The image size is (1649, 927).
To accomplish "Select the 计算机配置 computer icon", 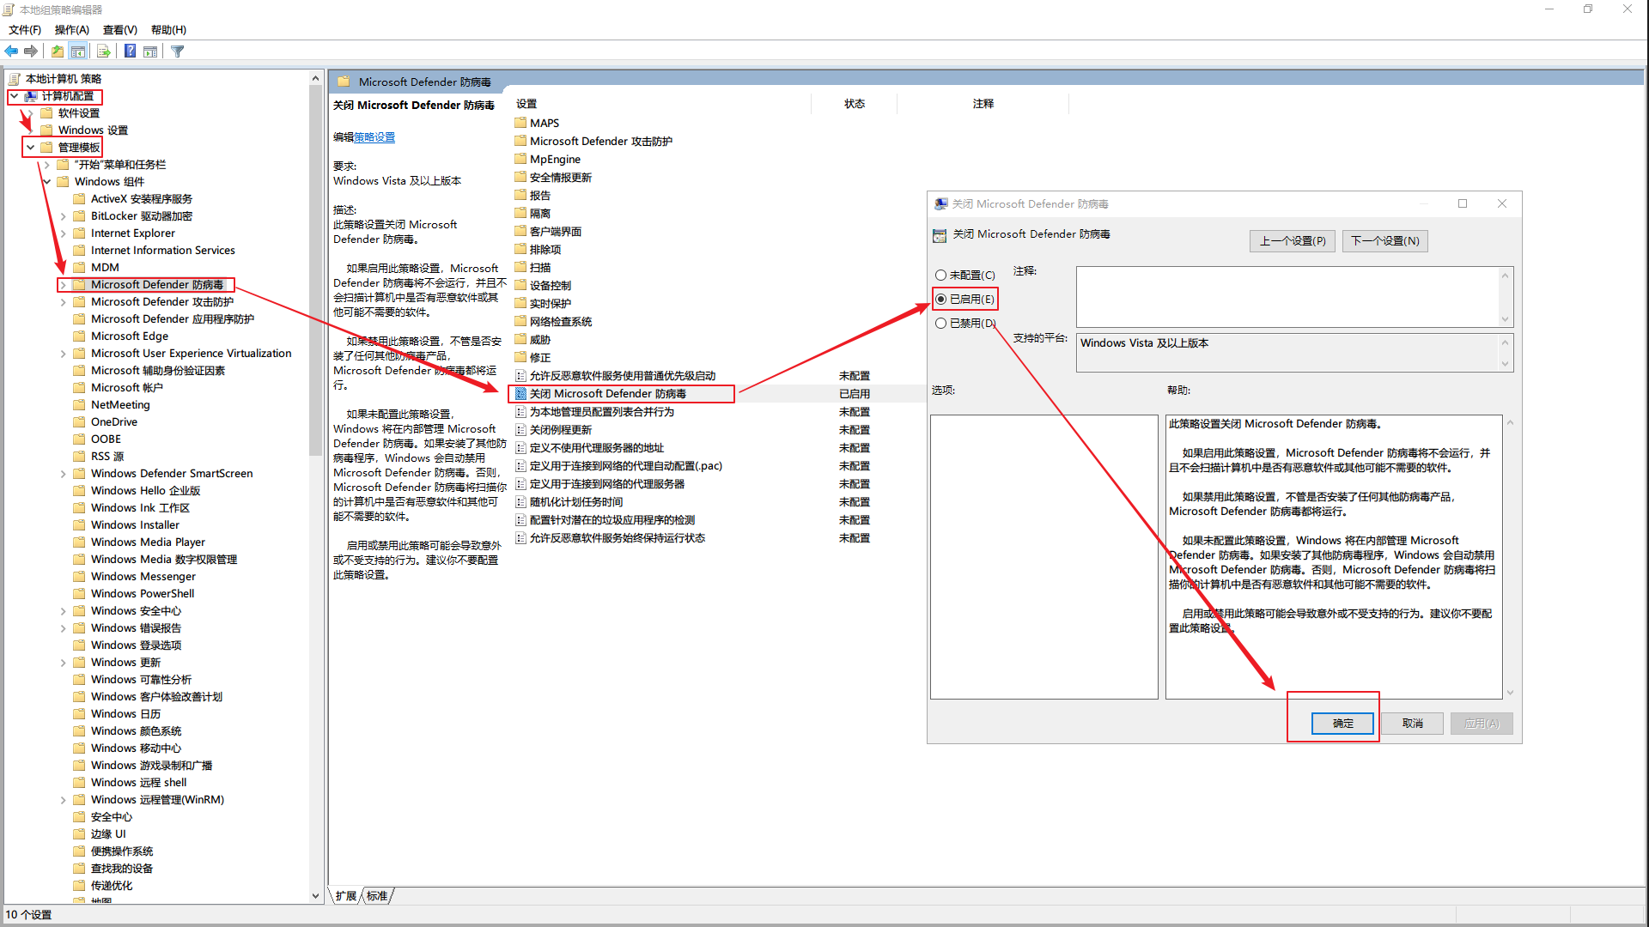I will coord(31,96).
